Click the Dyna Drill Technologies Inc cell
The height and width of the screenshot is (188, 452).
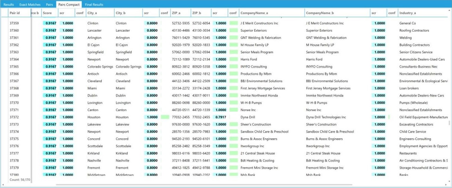326,117
